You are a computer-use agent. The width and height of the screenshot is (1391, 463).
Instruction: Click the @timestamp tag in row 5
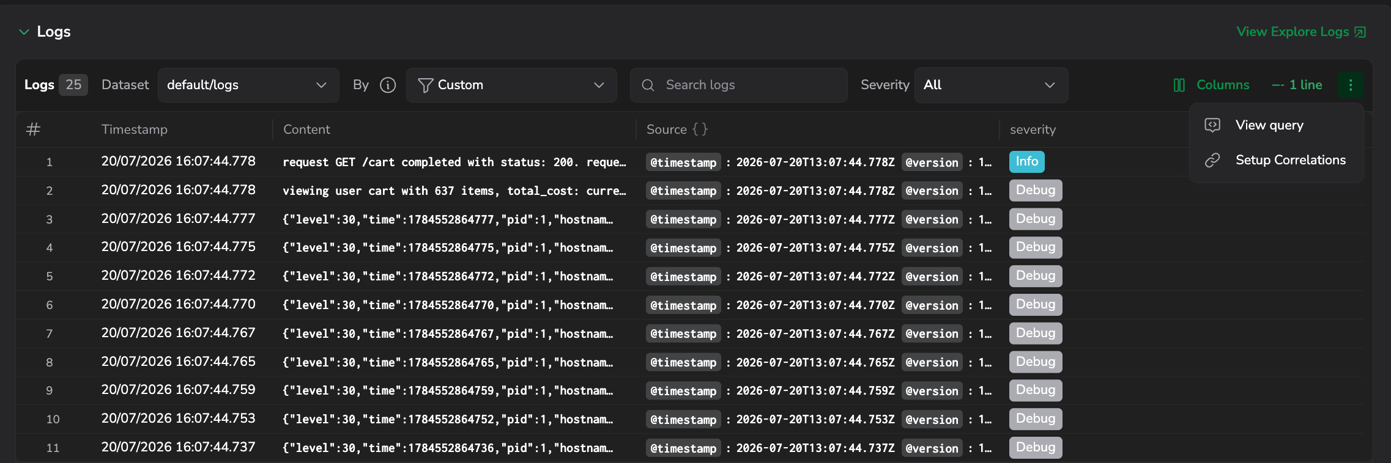tap(683, 276)
